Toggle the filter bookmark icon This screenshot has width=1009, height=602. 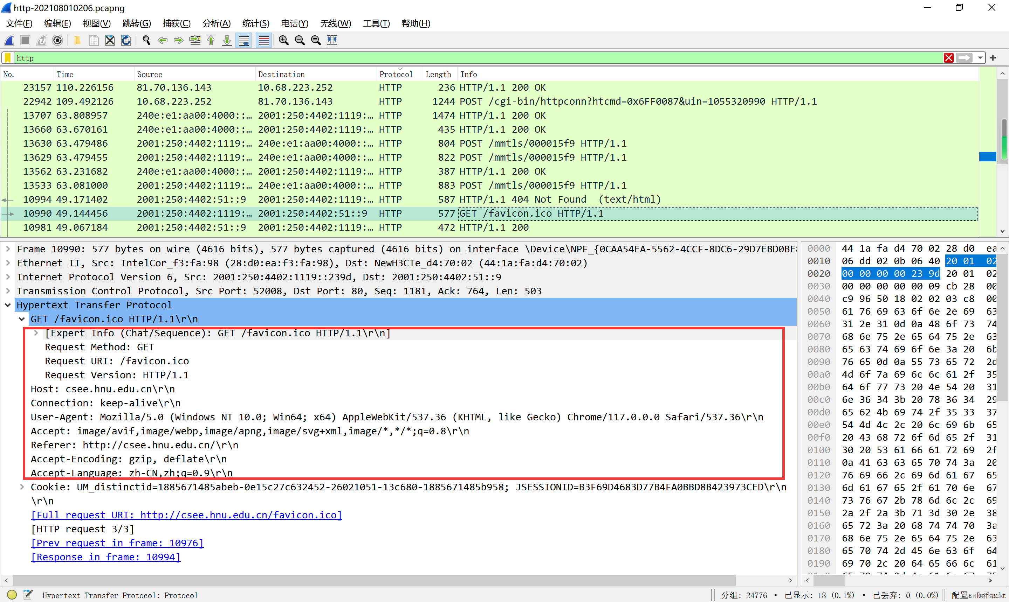(x=8, y=58)
